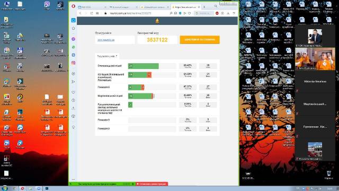This screenshot has width=339, height=191.
Task: Click the green progress bar of first team
Action: [x=144, y=66]
